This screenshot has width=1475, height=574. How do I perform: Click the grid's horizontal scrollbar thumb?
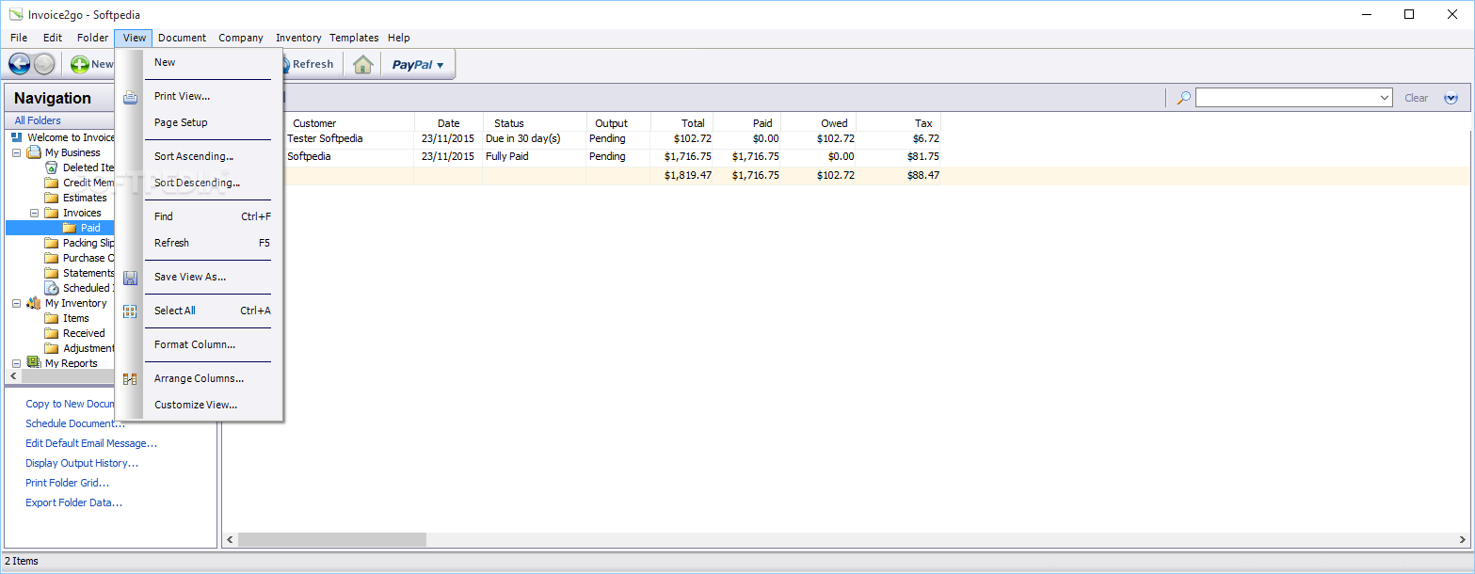[x=332, y=540]
